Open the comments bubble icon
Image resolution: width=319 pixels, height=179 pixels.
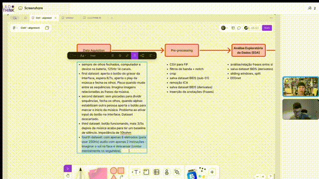[239, 28]
